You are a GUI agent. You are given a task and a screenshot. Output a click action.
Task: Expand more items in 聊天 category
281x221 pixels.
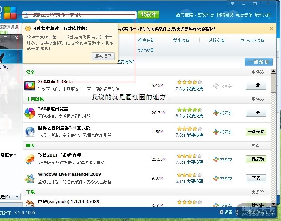pos(258,145)
